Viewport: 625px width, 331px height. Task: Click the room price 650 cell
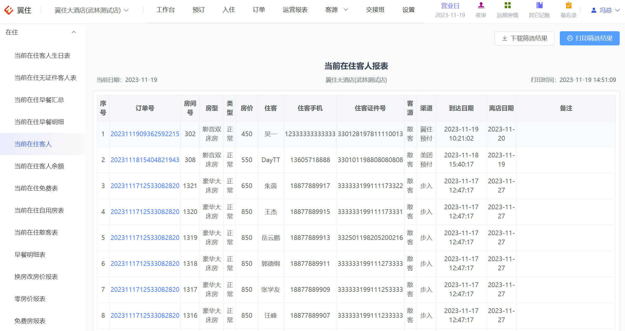(247, 186)
